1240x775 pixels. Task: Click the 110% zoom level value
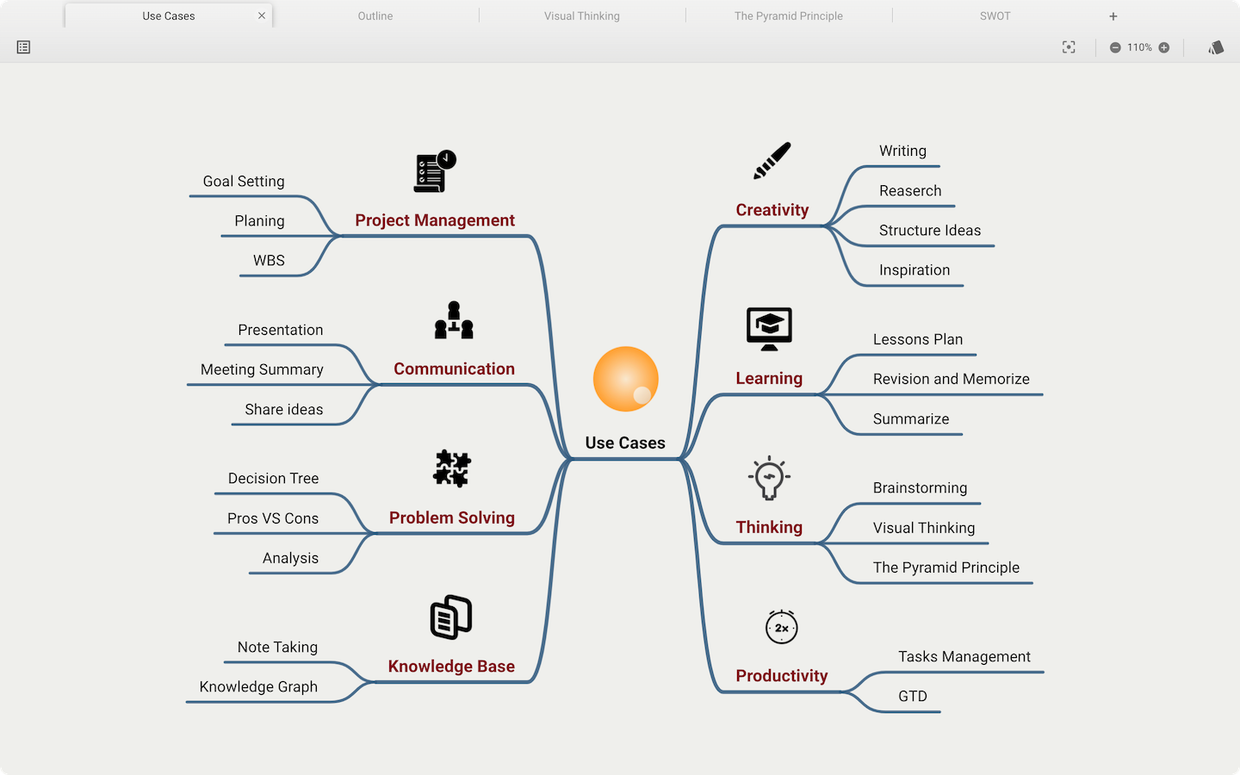click(x=1139, y=47)
